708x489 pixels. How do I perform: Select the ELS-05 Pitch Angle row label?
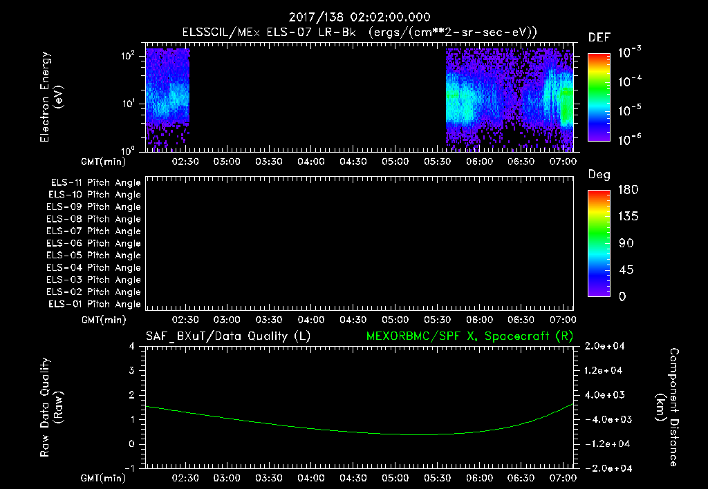click(x=93, y=256)
